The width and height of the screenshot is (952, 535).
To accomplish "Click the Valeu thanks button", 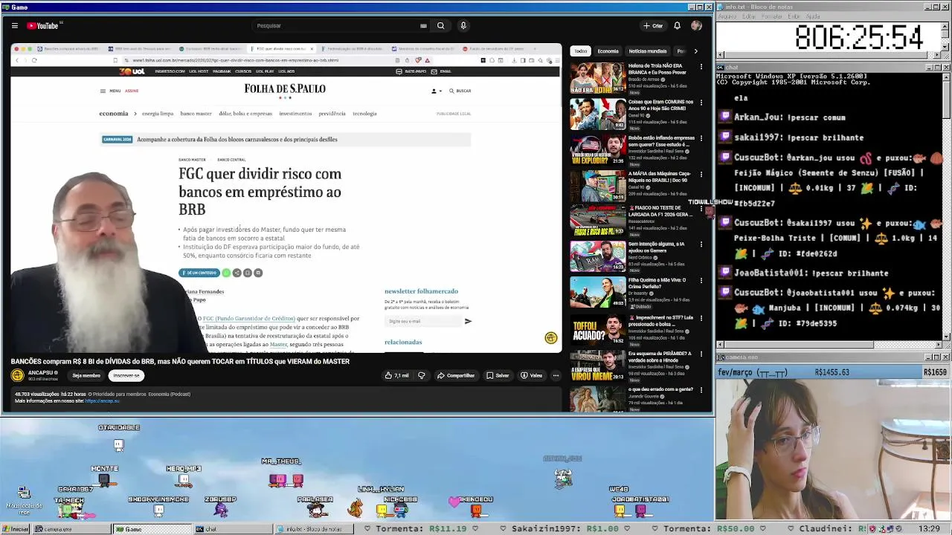I will [x=532, y=375].
